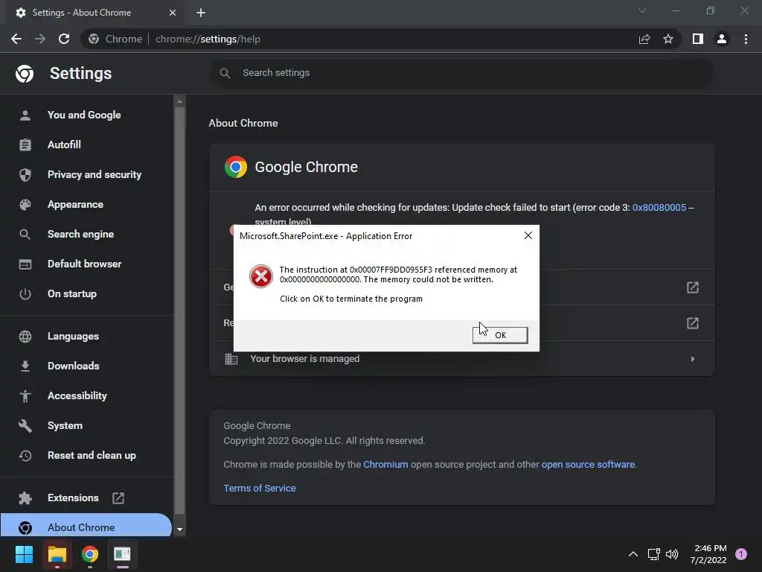Show hidden system tray icons
The height and width of the screenshot is (572, 762).
point(633,554)
